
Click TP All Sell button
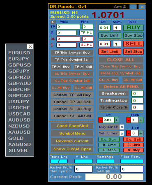[83, 67]
